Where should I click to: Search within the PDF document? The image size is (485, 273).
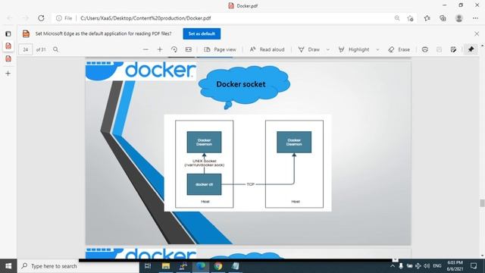(x=55, y=49)
